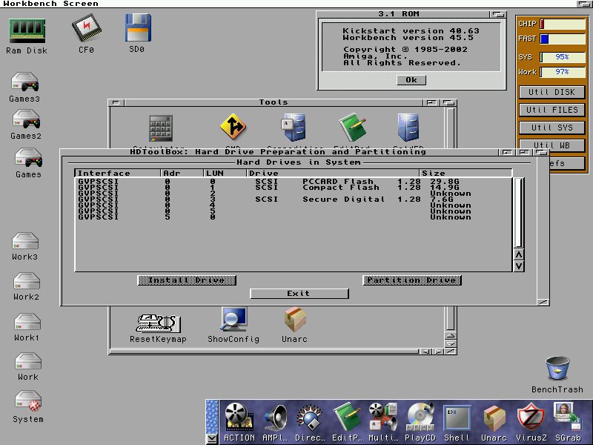Click the FAST memory gauge
The height and width of the screenshot is (445, 593).
pyautogui.click(x=563, y=39)
